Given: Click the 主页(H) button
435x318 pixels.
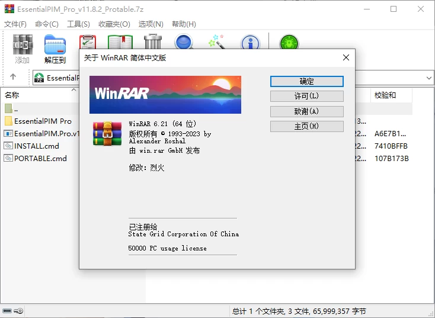Looking at the screenshot, I should (x=307, y=126).
